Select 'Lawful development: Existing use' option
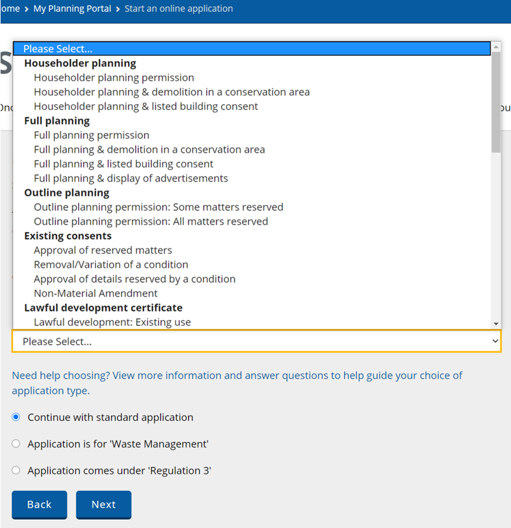Screen dimensions: 511x528 click(x=112, y=322)
